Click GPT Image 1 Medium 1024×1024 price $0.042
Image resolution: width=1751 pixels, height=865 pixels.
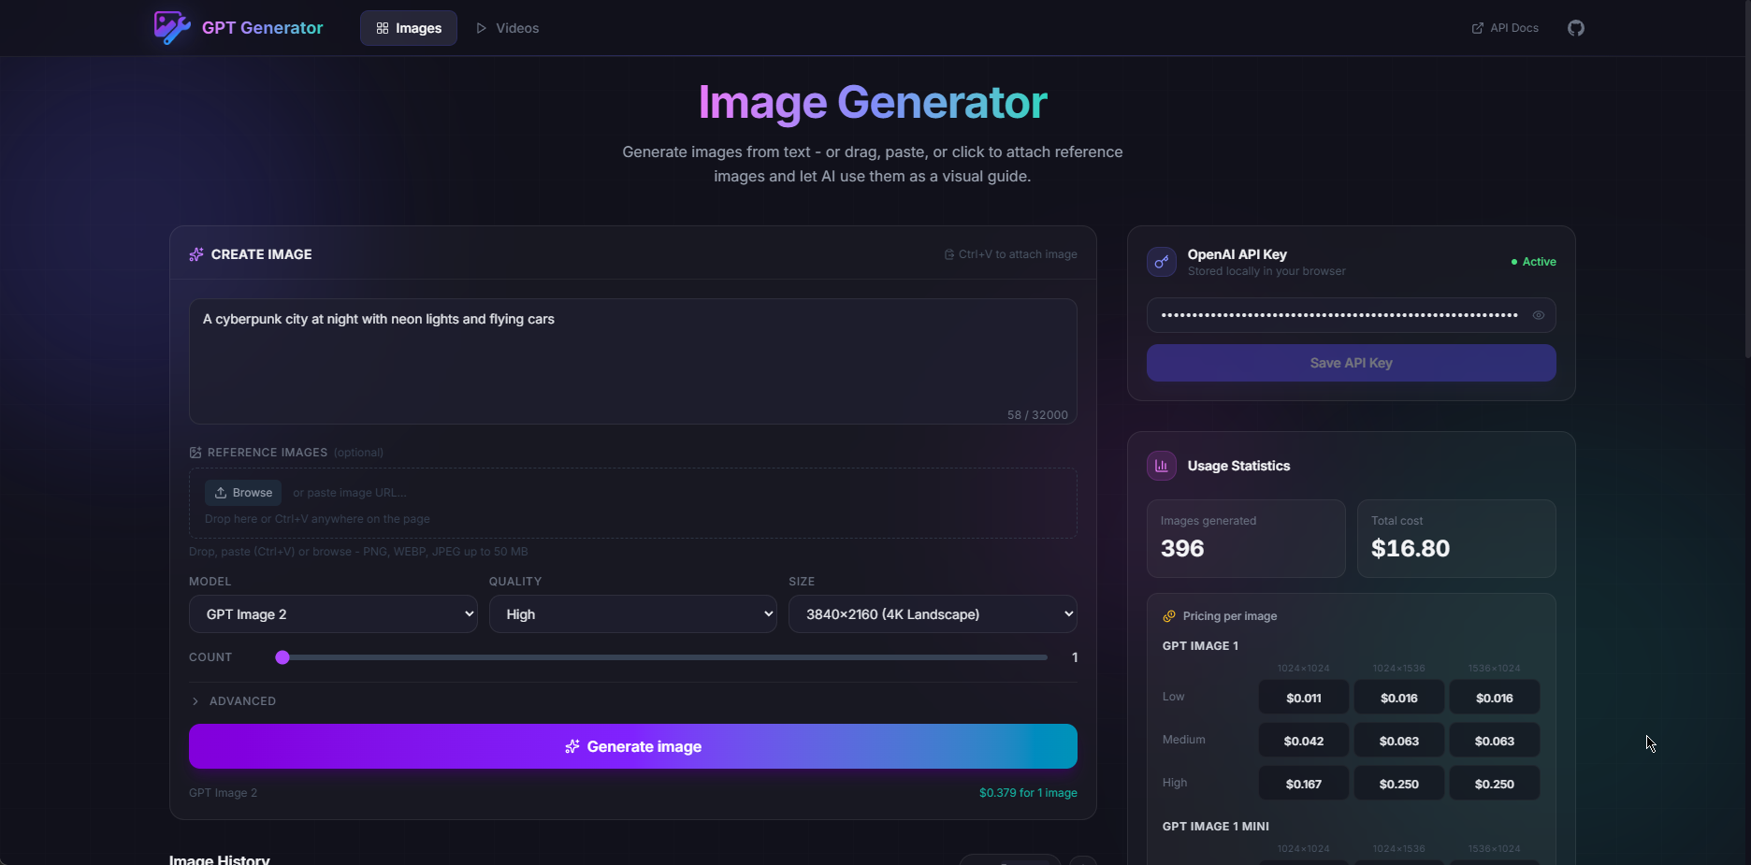pyautogui.click(x=1304, y=741)
